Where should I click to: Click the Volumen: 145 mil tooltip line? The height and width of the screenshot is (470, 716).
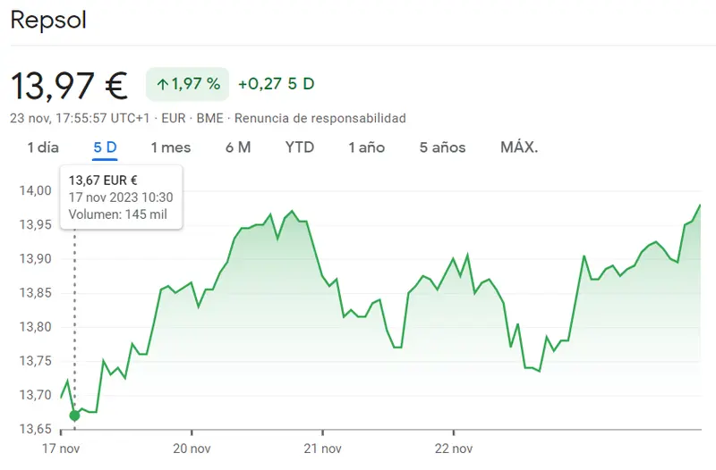tap(118, 214)
